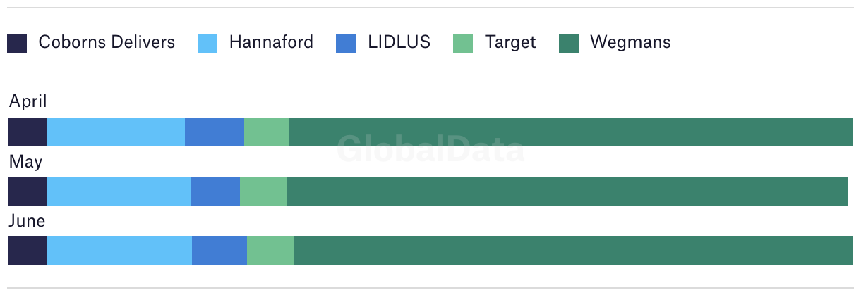Click the Wegmans legend color swatch

[569, 44]
